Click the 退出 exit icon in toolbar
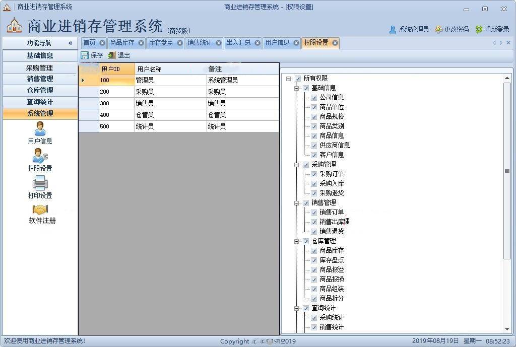Screen dimensions: 516x347 point(111,55)
